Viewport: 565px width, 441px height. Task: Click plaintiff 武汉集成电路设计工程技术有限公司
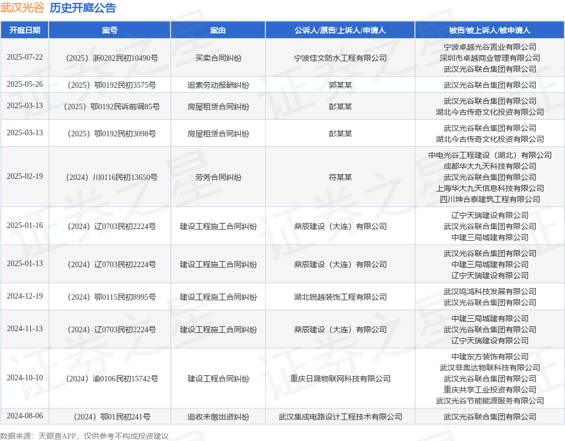click(x=340, y=417)
